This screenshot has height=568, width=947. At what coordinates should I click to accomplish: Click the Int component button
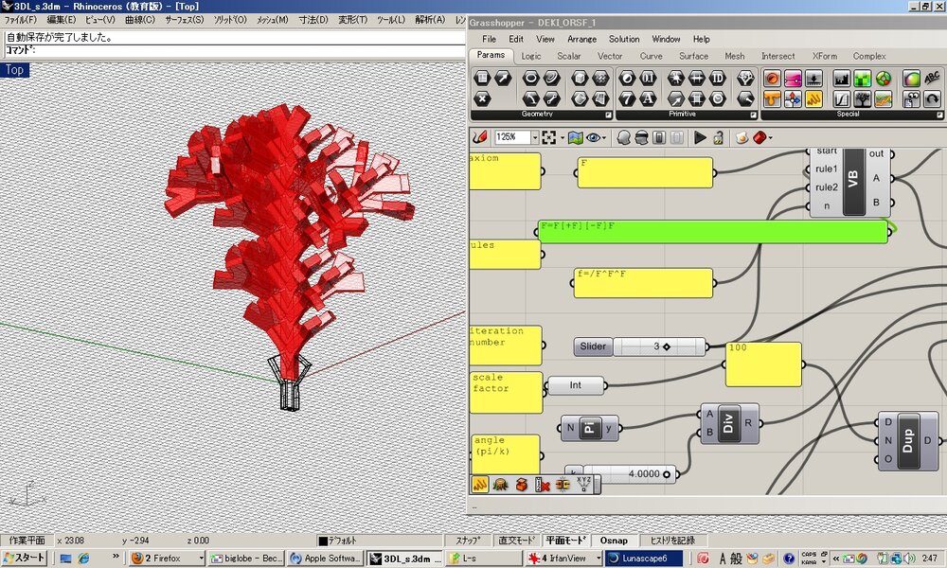(576, 385)
